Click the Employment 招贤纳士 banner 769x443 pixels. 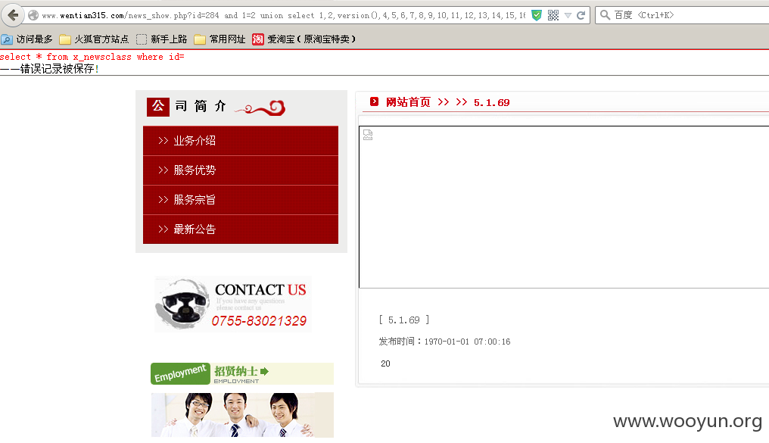click(x=242, y=374)
